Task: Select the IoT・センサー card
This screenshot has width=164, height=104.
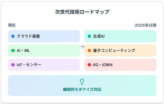Action: tap(44, 65)
